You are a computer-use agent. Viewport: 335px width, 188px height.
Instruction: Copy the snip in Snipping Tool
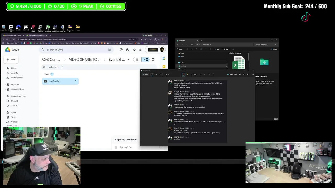pyautogui.click(x=243, y=74)
